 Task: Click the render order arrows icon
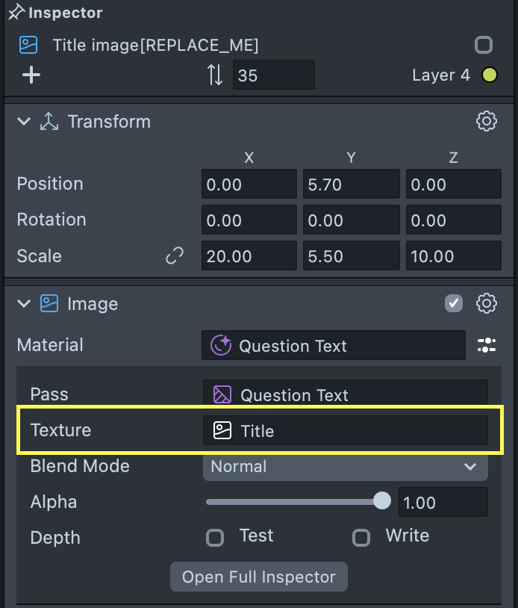(x=215, y=75)
